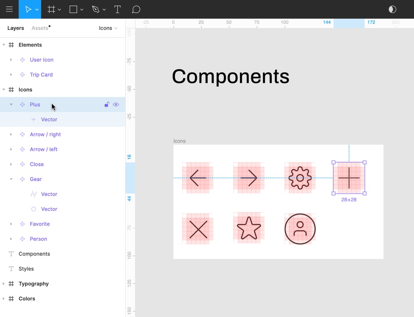This screenshot has width=414, height=317.
Task: Open the Icons page dropdown
Action: [108, 28]
